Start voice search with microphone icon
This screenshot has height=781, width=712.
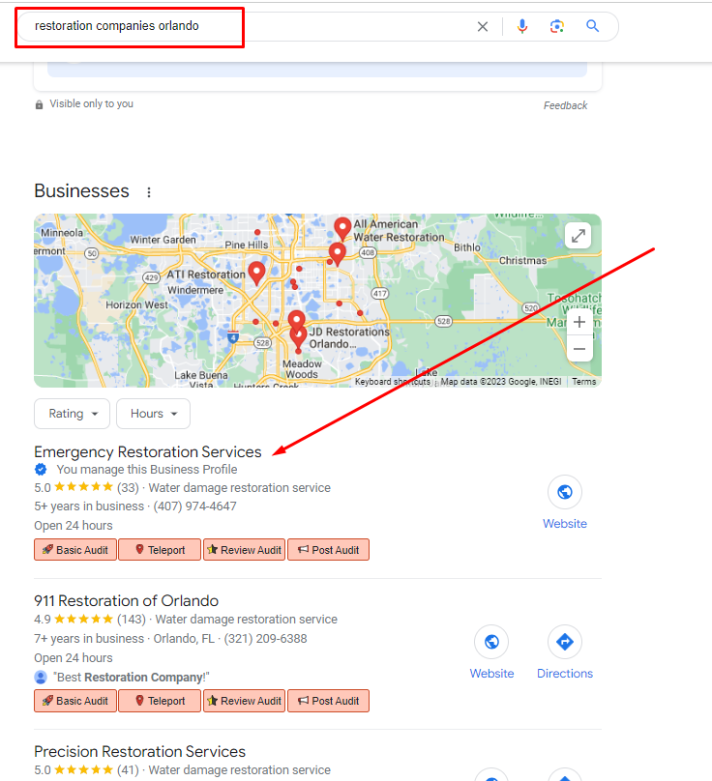522,26
